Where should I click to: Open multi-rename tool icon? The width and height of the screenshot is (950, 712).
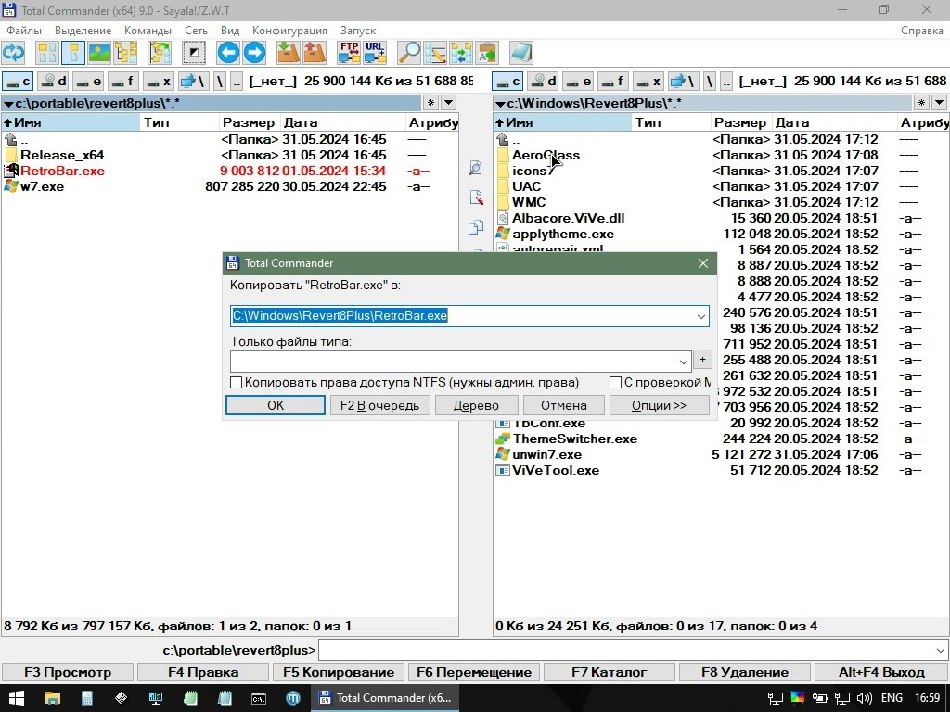[x=435, y=53]
